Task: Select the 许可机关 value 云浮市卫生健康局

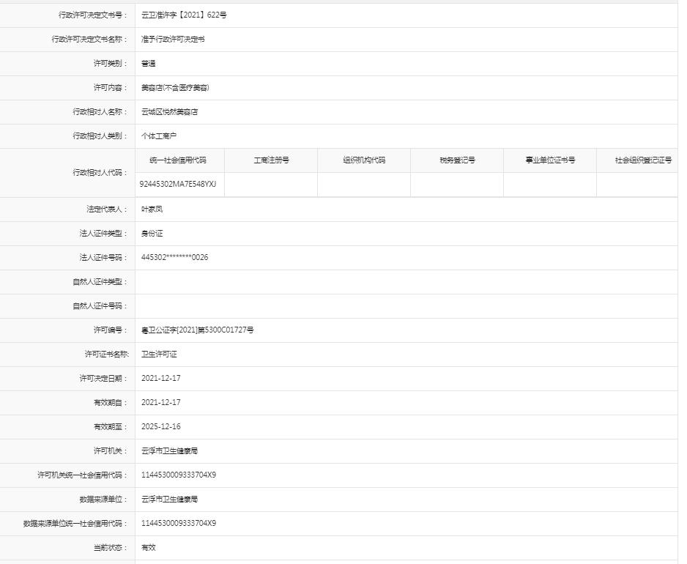Action: tap(169, 450)
